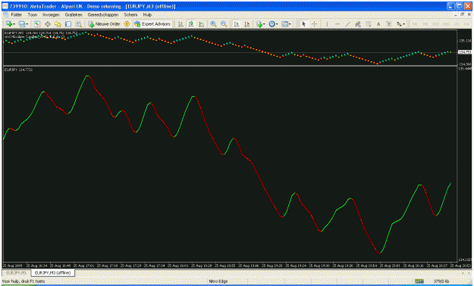Image resolution: width=474 pixels, height=286 pixels.
Task: Toggle the Market Watch window icon
Action: 37,24
